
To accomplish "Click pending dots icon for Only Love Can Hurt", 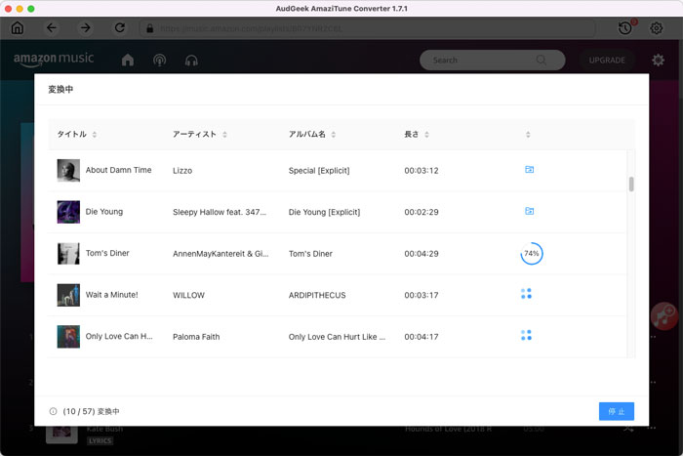I will point(526,335).
